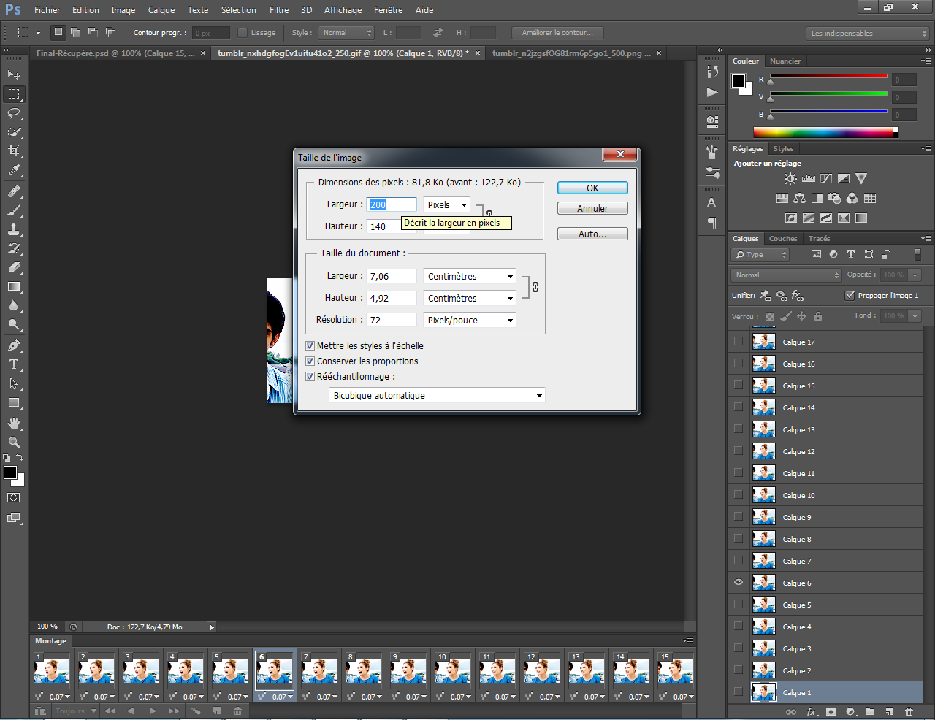
Task: Open Les indispensables workspace dropdown
Action: click(x=868, y=34)
